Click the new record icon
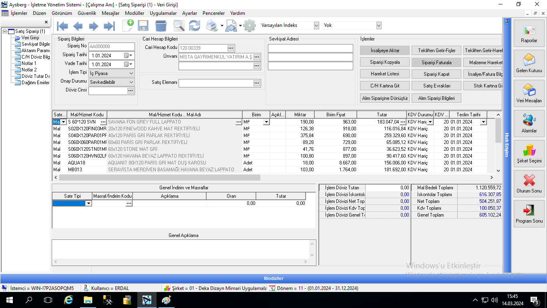This screenshot has width=547, height=308. point(128,25)
